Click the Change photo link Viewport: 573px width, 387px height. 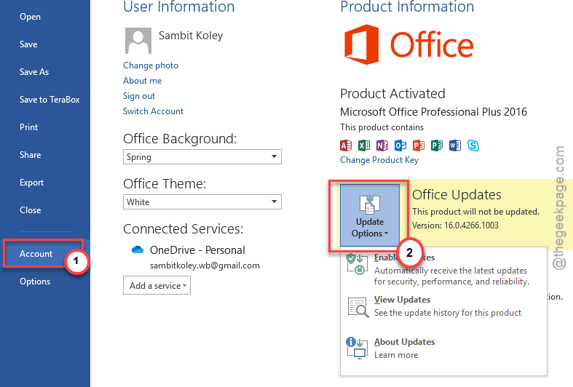[x=151, y=65]
